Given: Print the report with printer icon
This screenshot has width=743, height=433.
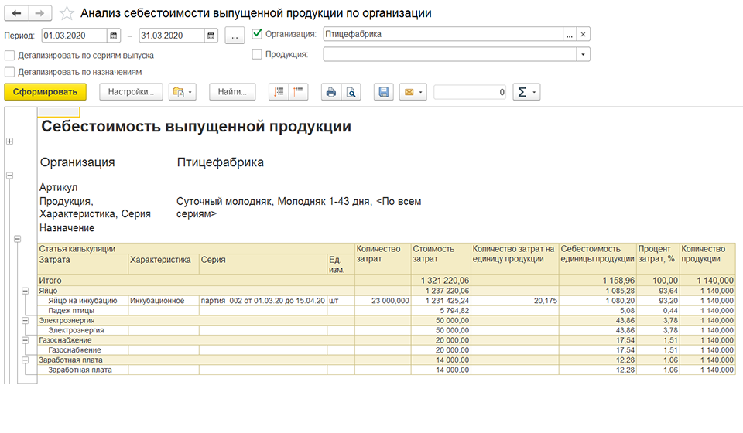Looking at the screenshot, I should pyautogui.click(x=331, y=92).
